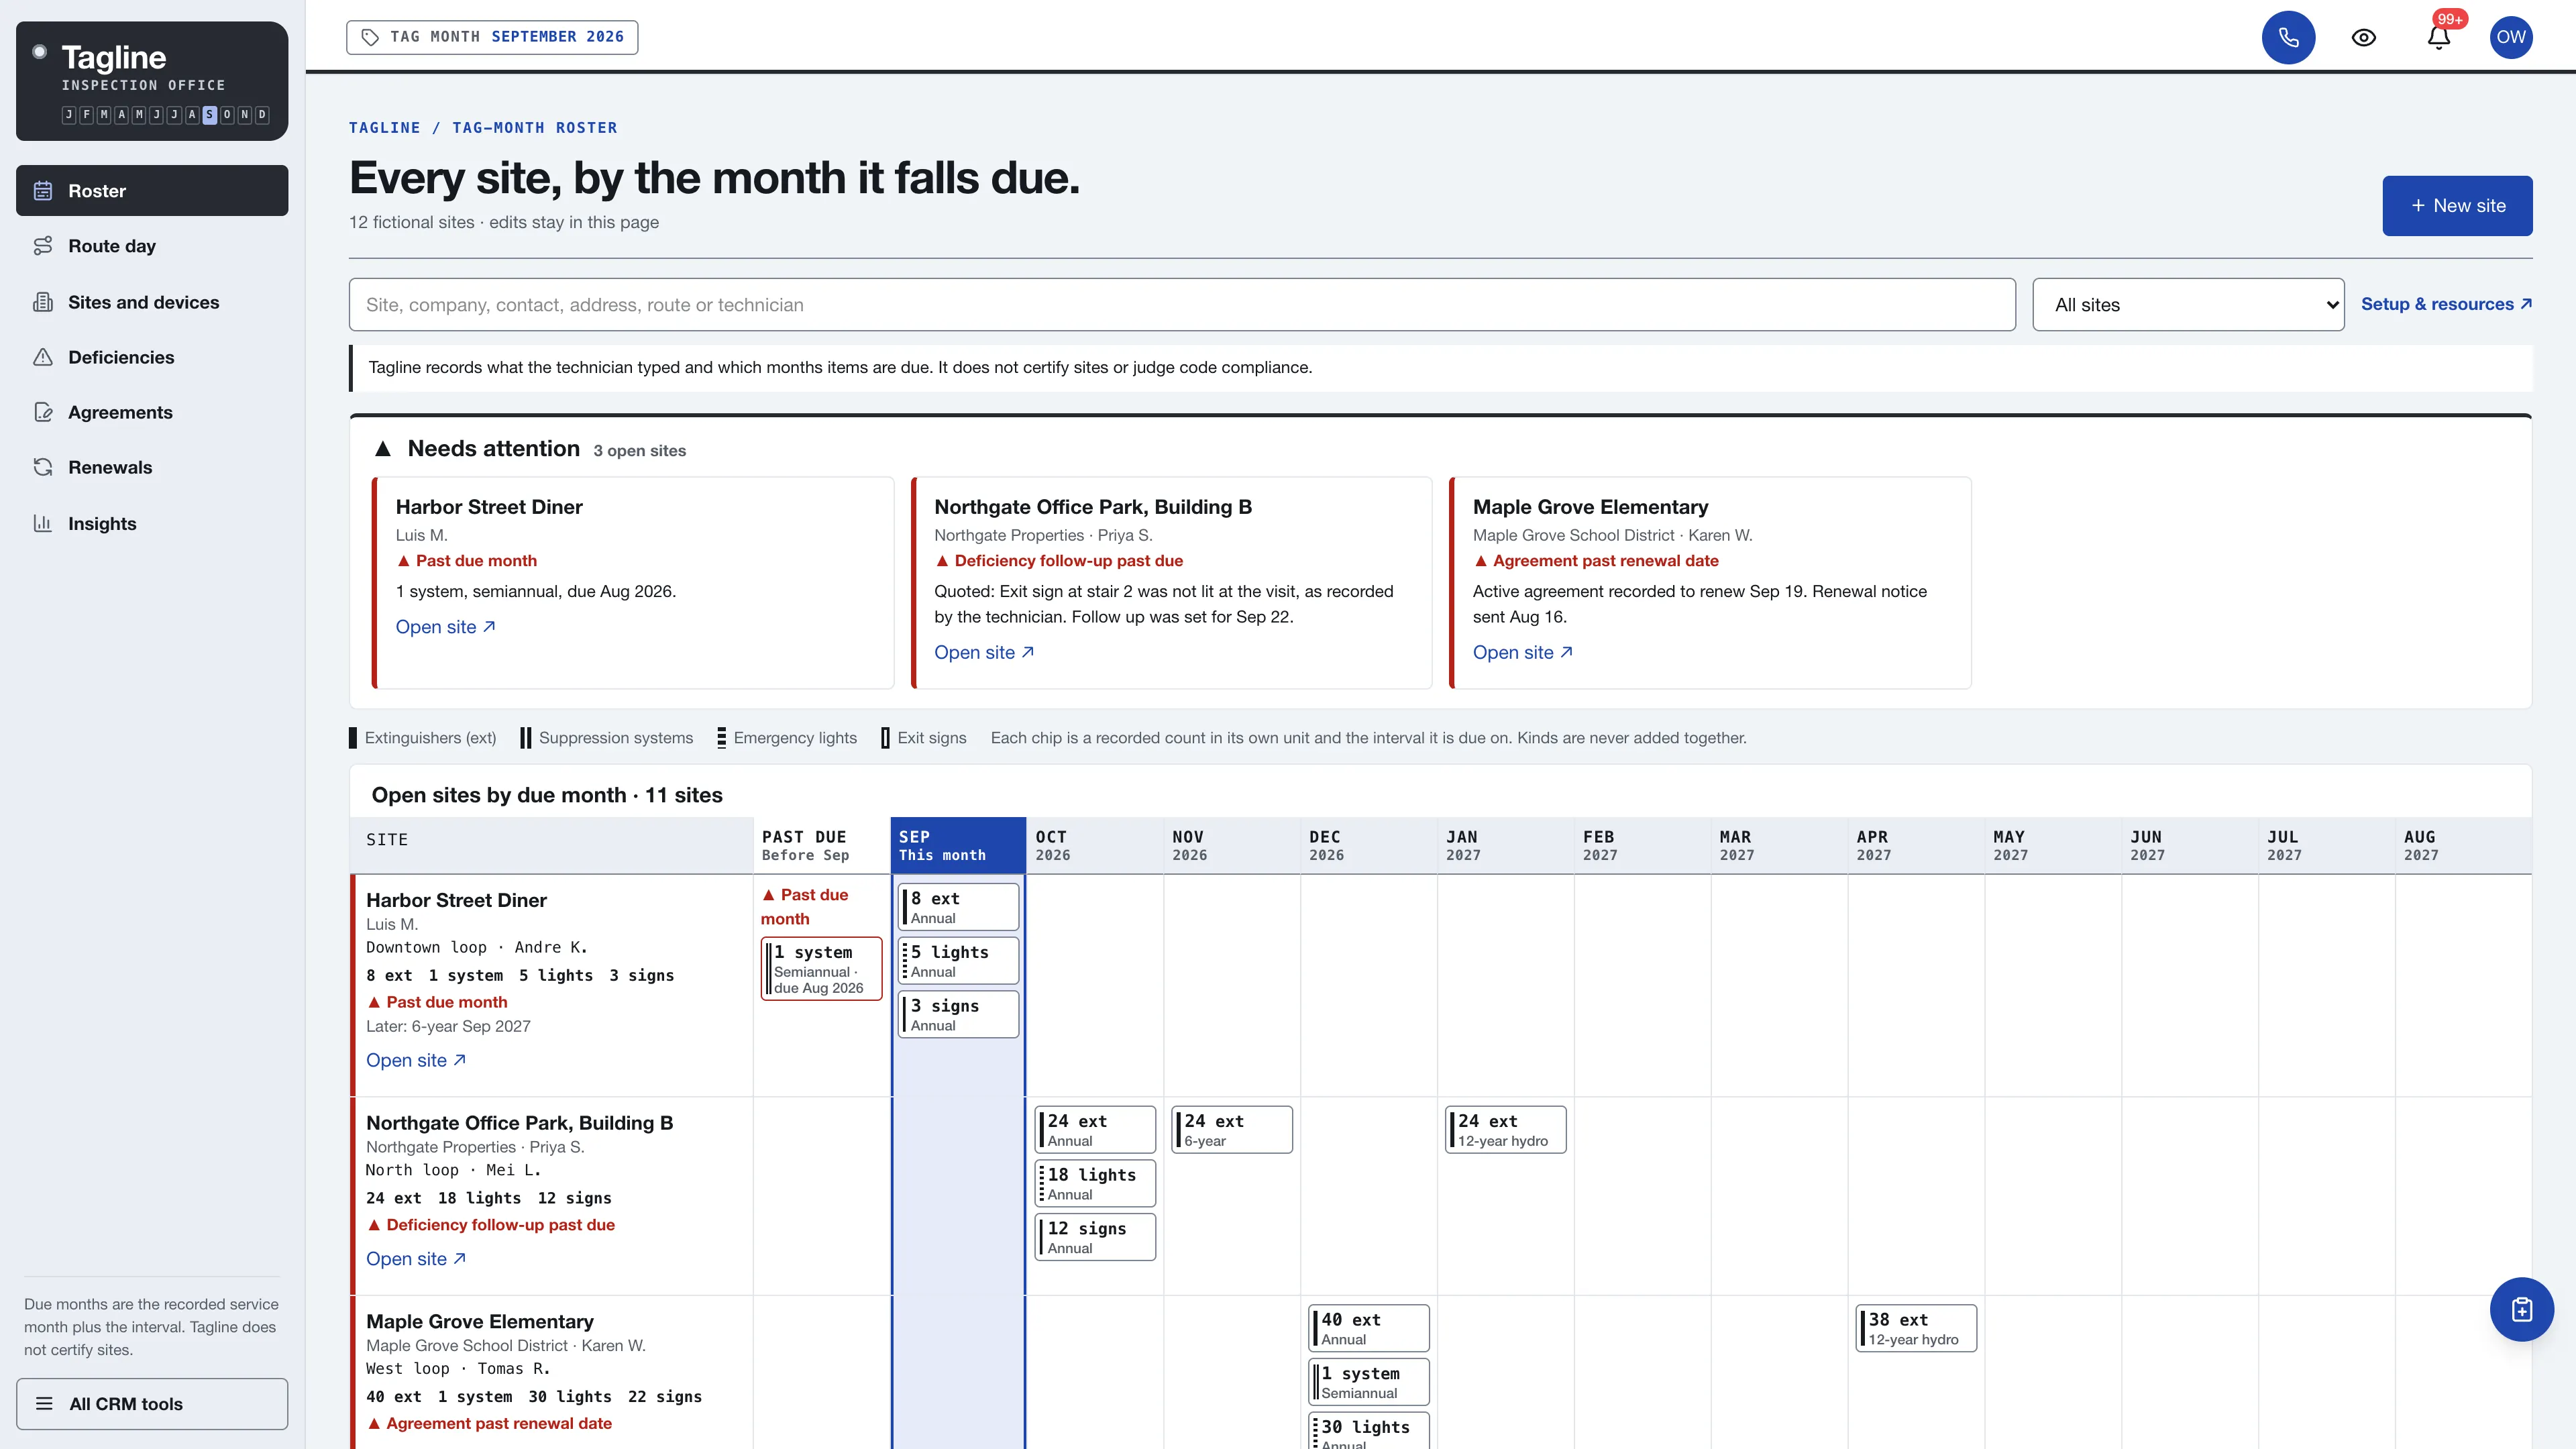Click Maple Grove 38 ext 12-year hydro chip

coord(1916,1329)
